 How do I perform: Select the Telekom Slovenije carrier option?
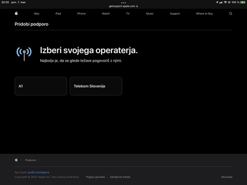[x=96, y=86]
